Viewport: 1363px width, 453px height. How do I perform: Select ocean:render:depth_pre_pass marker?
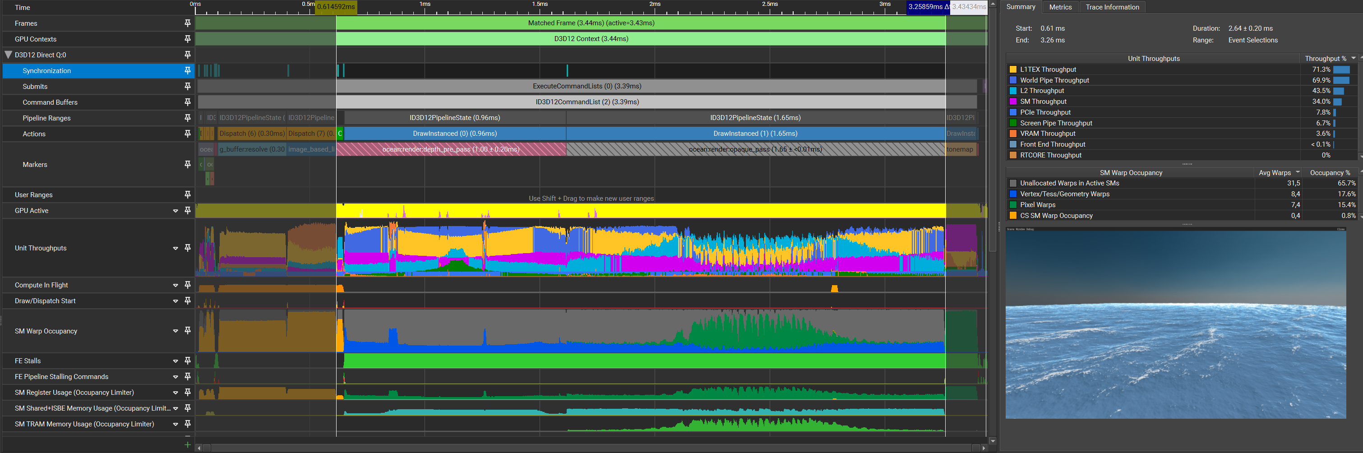click(x=451, y=150)
